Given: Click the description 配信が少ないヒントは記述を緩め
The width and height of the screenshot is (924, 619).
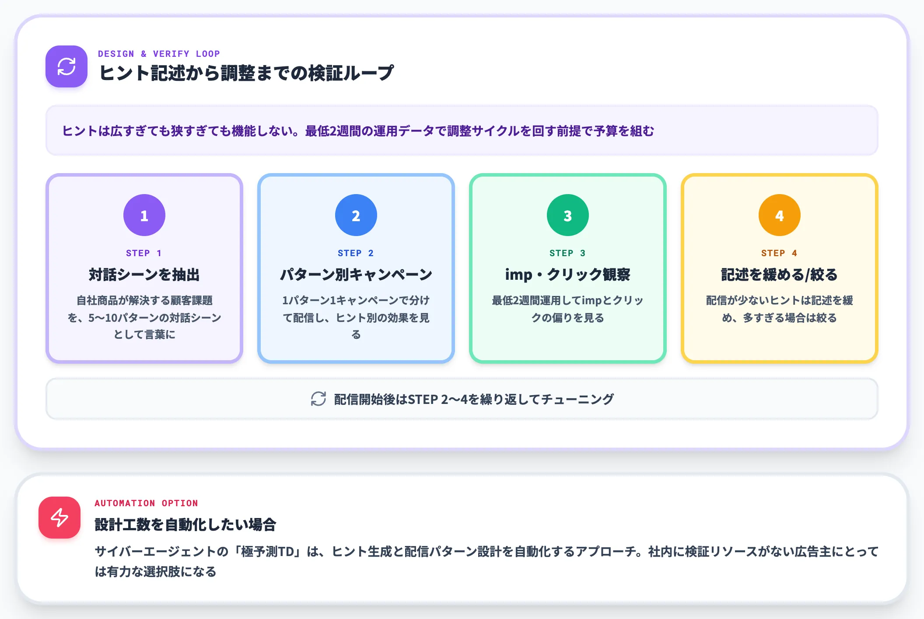Looking at the screenshot, I should coord(780,309).
